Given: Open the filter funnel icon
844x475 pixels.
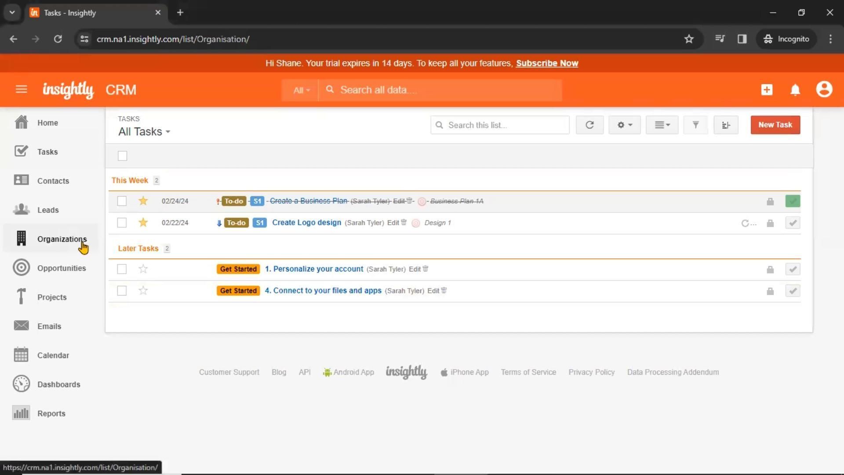Looking at the screenshot, I should 695,125.
